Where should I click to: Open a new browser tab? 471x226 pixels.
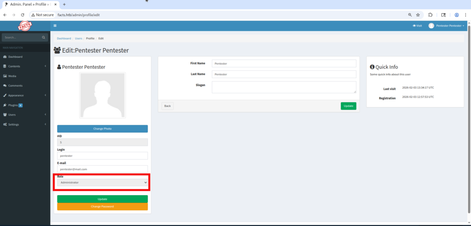64,5
